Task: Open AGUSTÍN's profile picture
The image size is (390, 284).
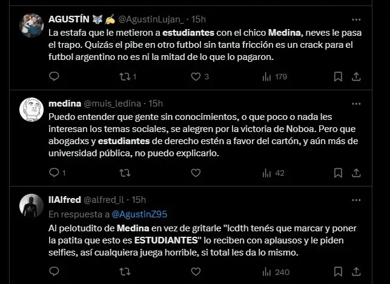Action: [31, 25]
